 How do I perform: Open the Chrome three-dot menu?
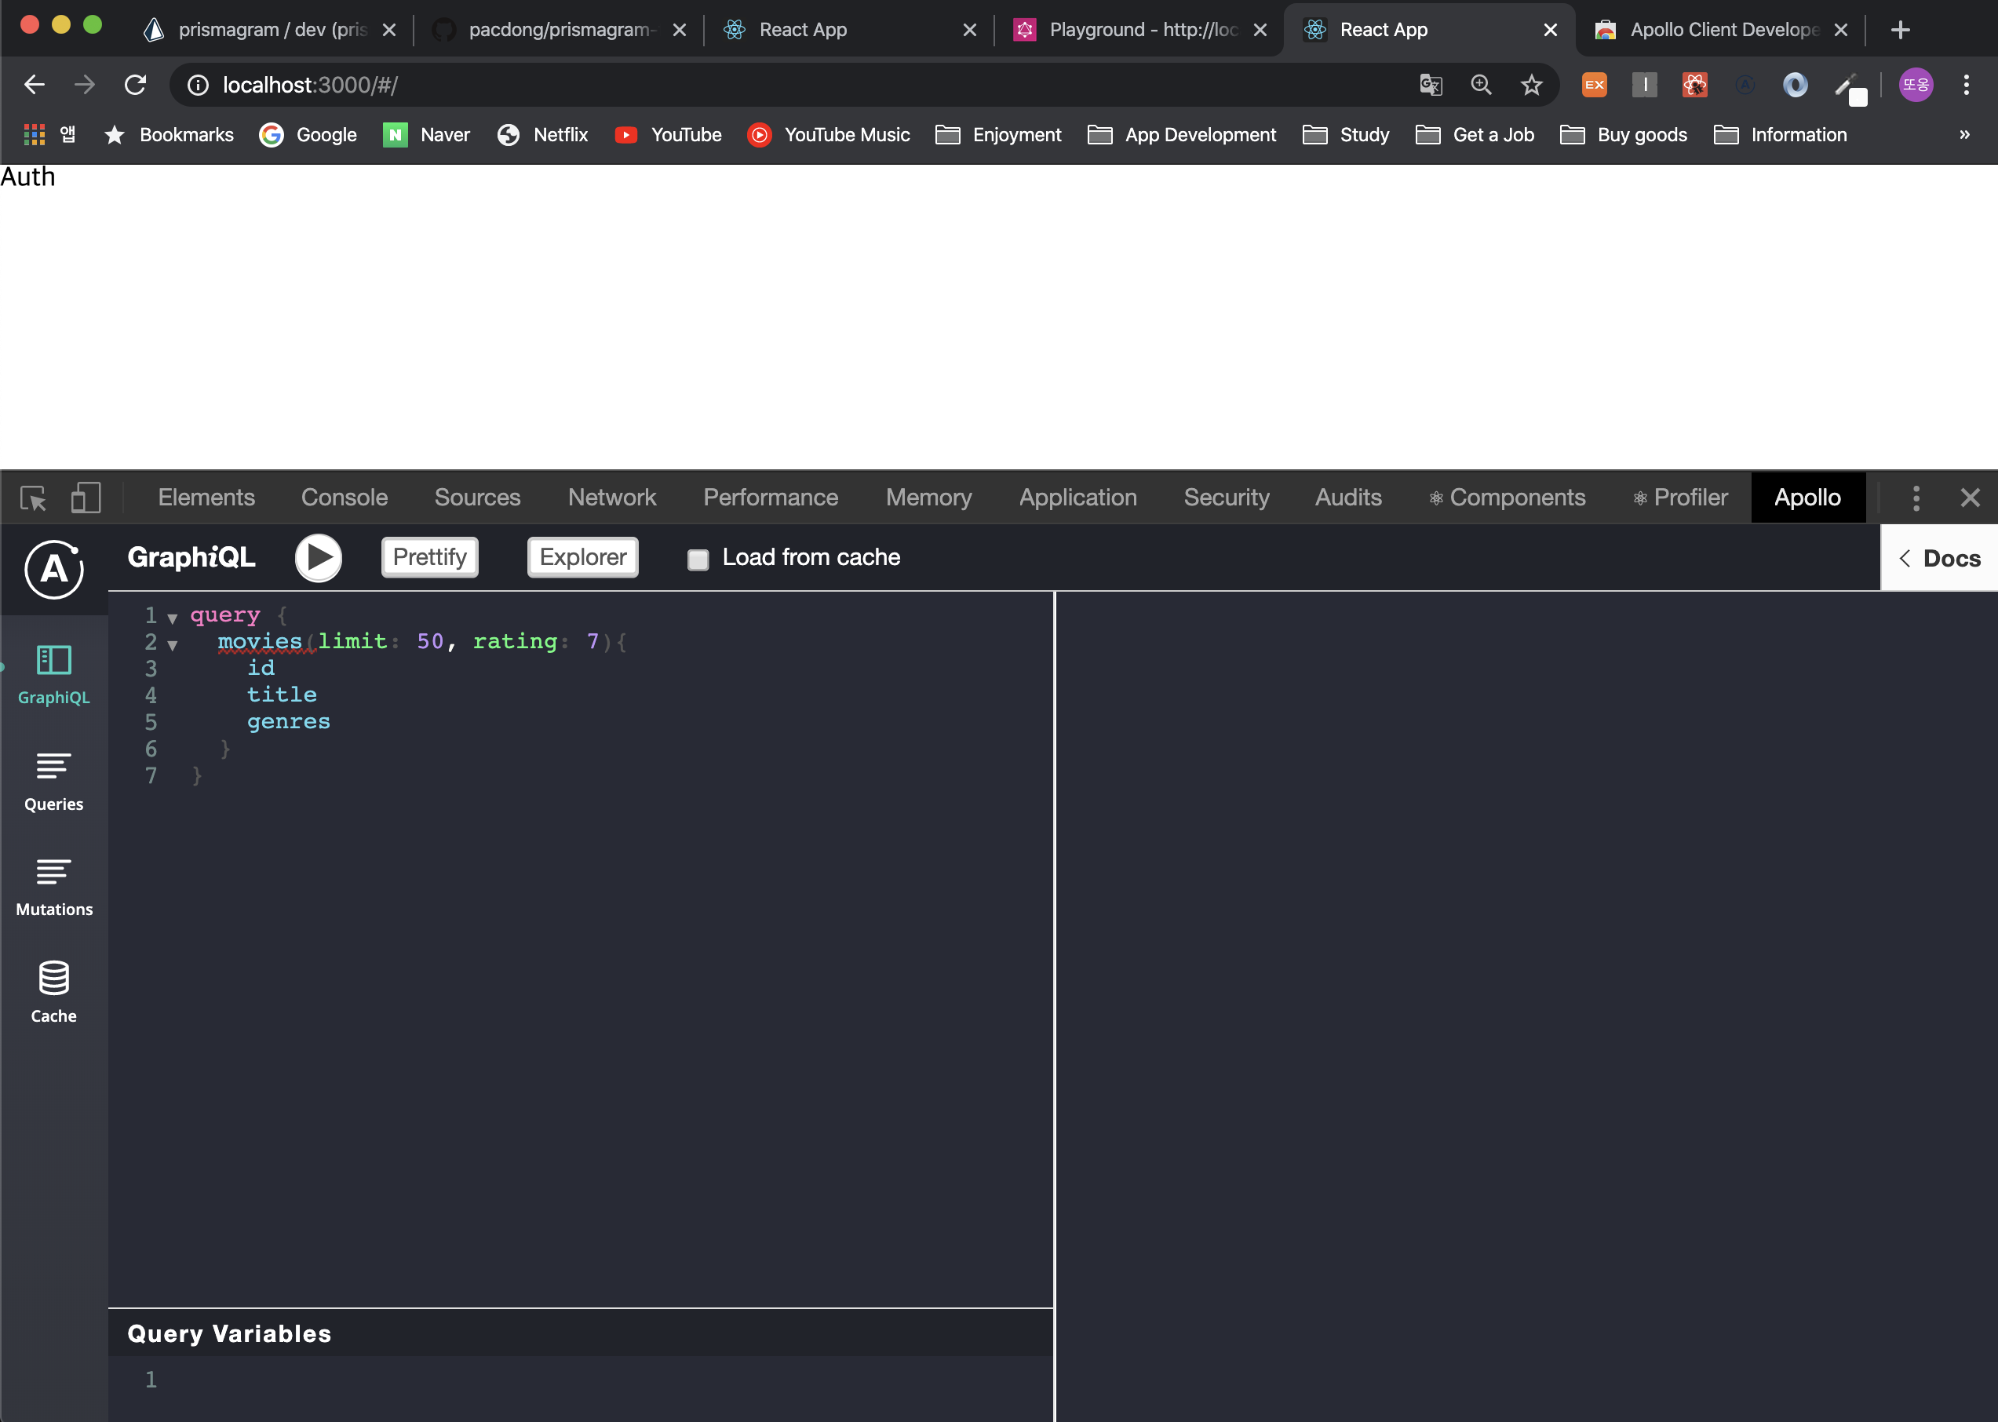(x=1967, y=85)
